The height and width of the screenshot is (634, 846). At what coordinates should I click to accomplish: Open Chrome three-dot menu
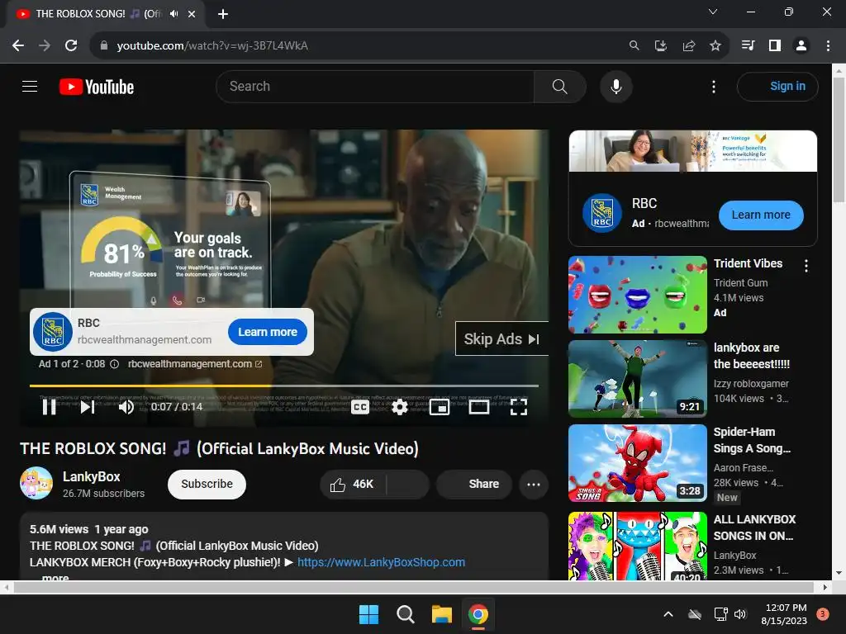828,45
